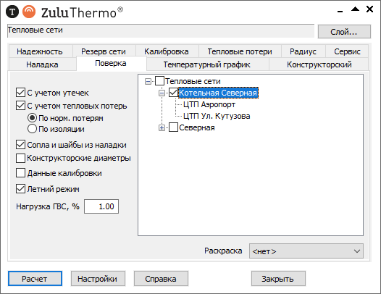Collapse the Котельная Северная node
The height and width of the screenshot is (294, 381).
point(162,93)
